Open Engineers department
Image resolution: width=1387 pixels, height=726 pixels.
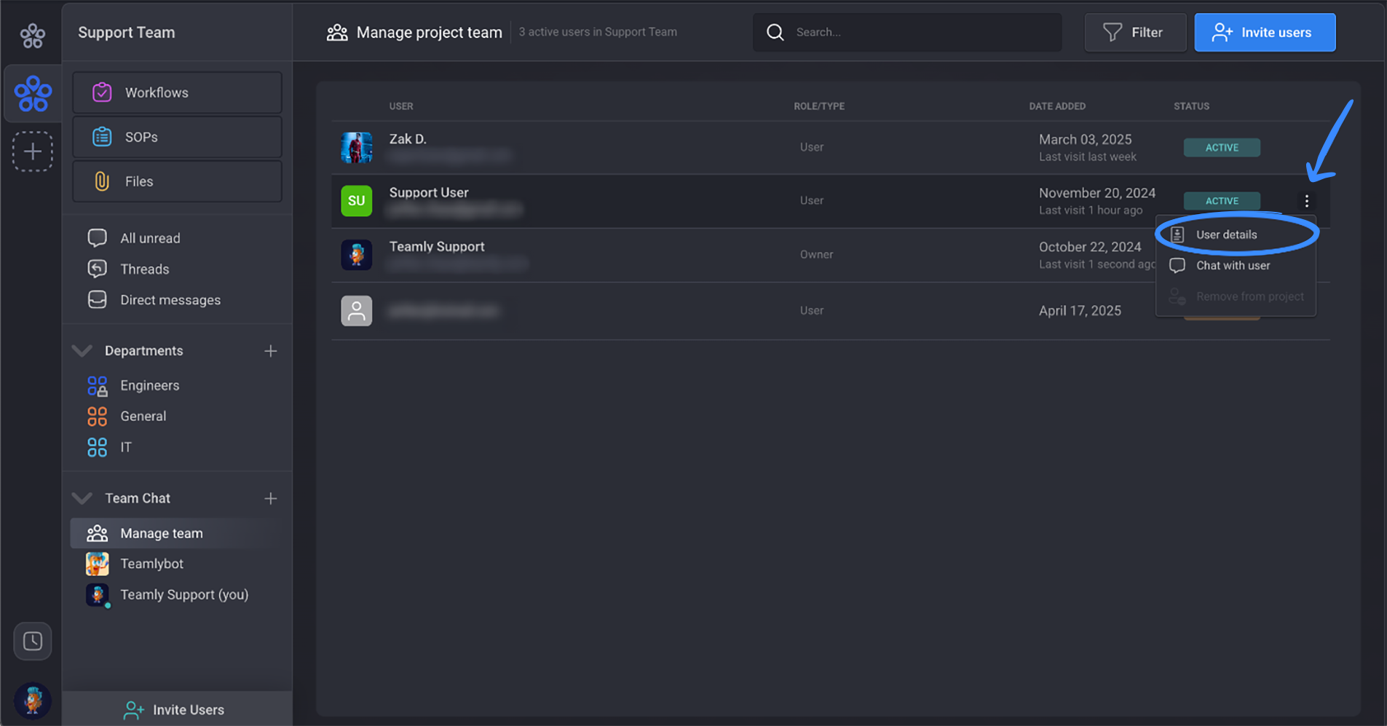pos(149,385)
